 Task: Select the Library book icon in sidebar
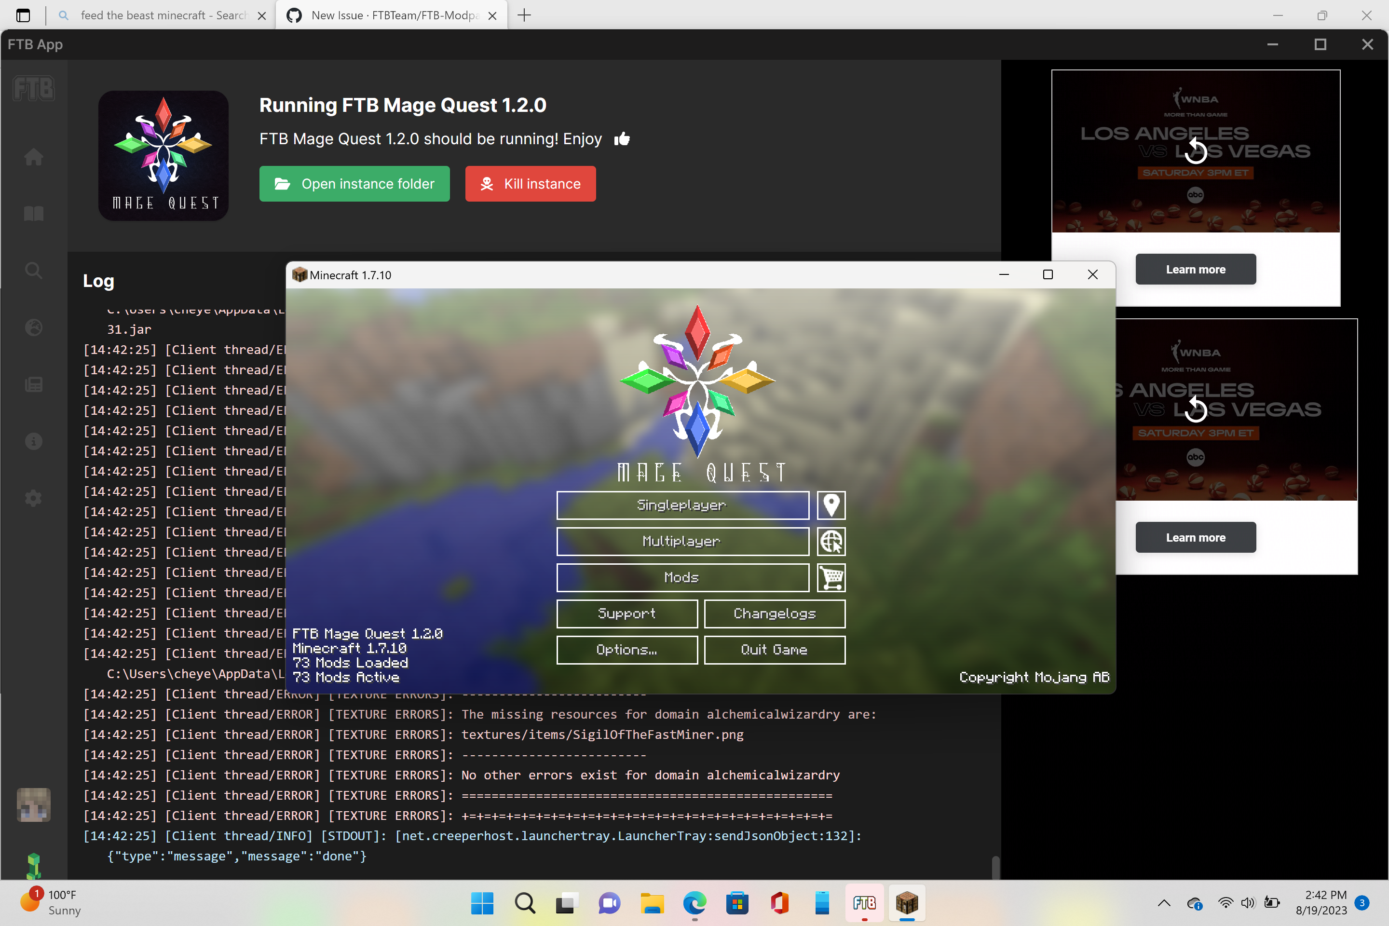[33, 213]
